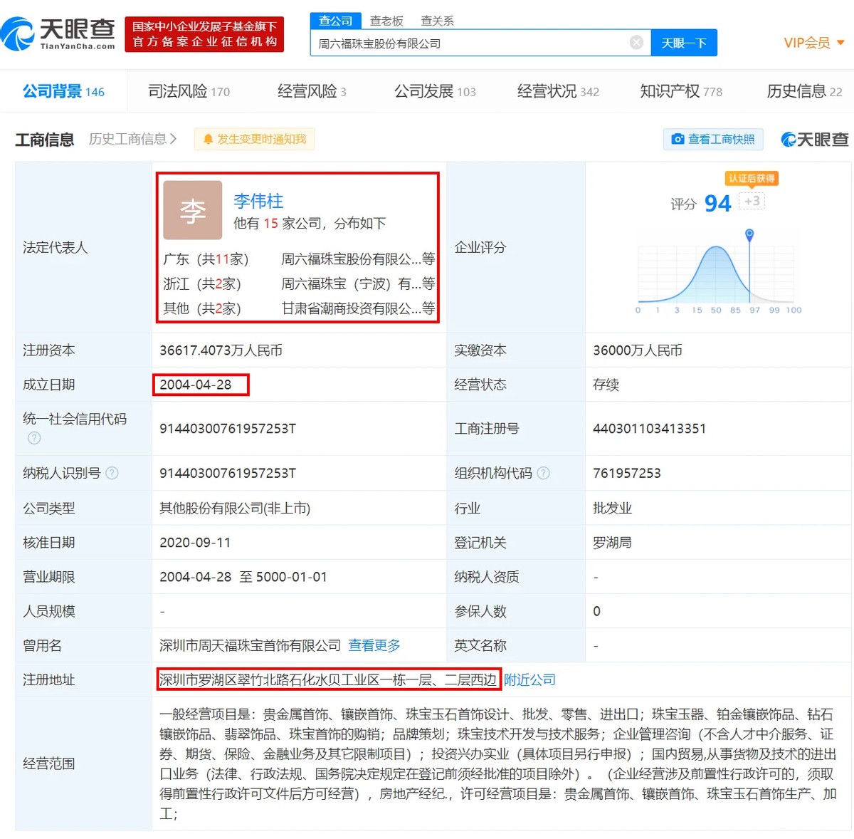854x839 pixels.
Task: Click the question mark beside 统一社会信用代码
Action: click(x=33, y=439)
